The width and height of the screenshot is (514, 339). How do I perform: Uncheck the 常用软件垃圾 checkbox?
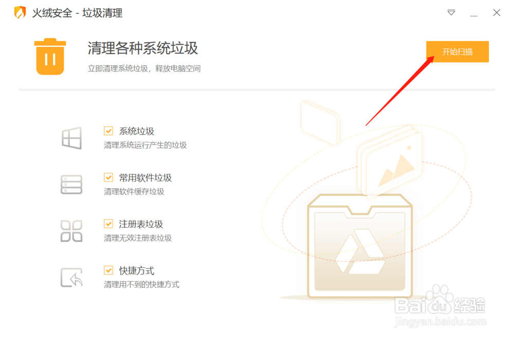coord(108,177)
